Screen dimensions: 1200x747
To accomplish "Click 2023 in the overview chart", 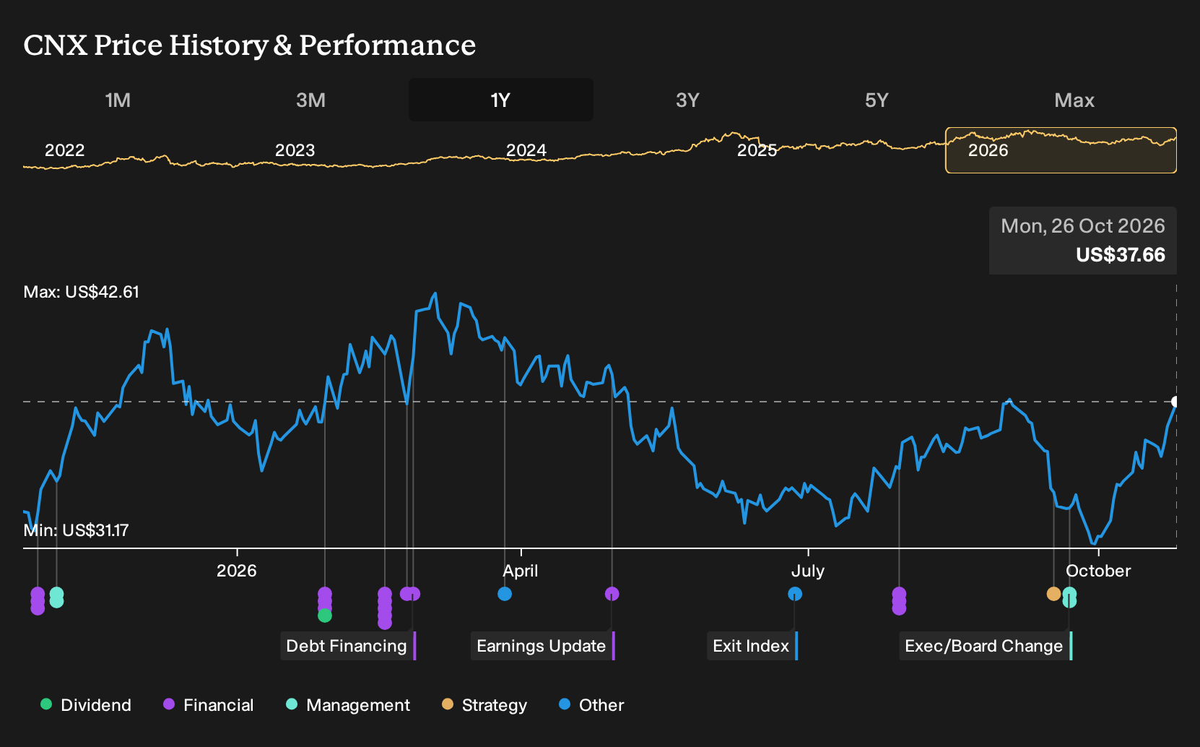I will (295, 150).
